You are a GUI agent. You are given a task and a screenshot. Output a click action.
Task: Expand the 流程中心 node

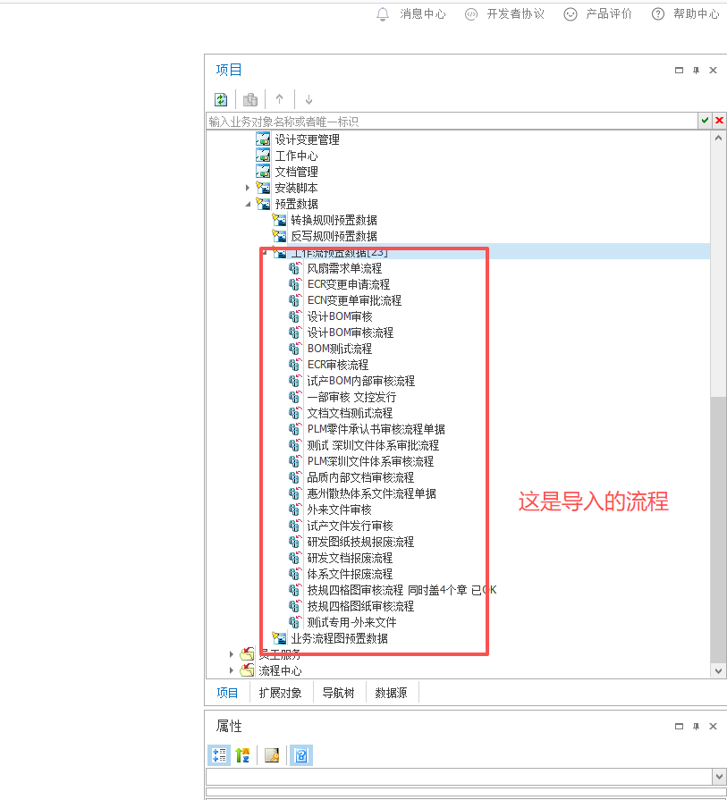[232, 670]
